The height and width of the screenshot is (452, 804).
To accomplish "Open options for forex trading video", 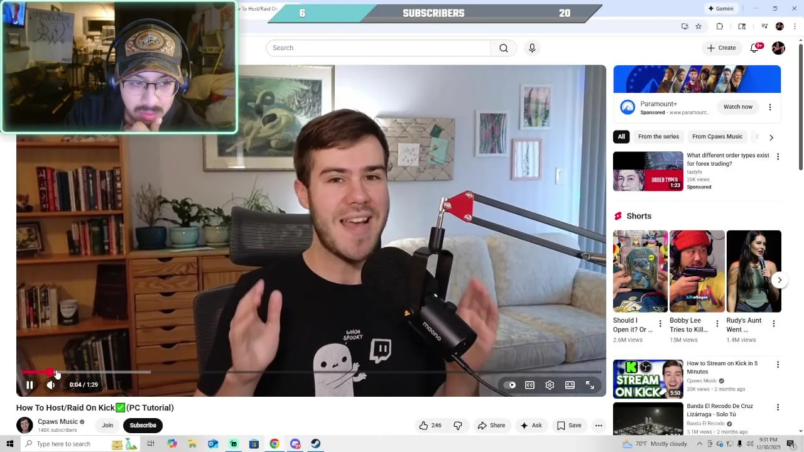I will [778, 156].
